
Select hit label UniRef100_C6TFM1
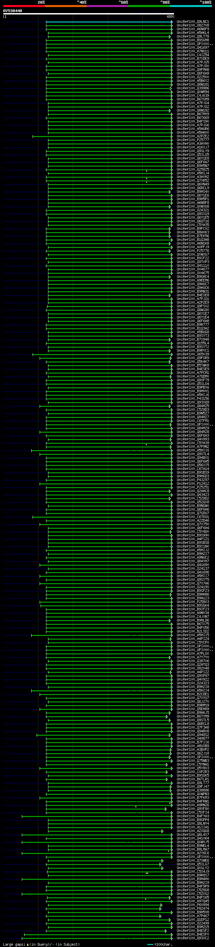pos(192,421)
